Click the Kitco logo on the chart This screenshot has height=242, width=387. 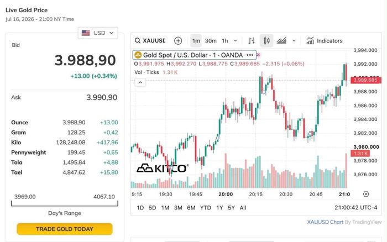163,169
